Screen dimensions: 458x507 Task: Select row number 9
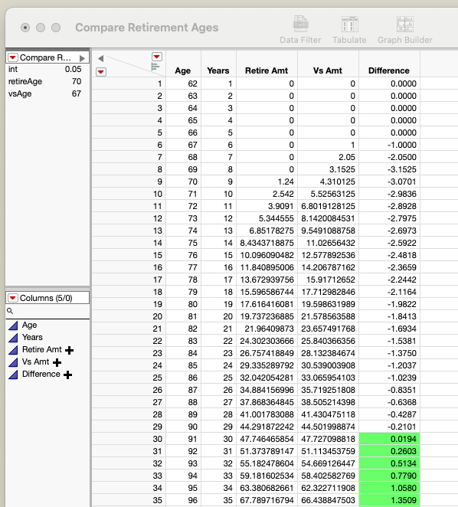click(129, 182)
